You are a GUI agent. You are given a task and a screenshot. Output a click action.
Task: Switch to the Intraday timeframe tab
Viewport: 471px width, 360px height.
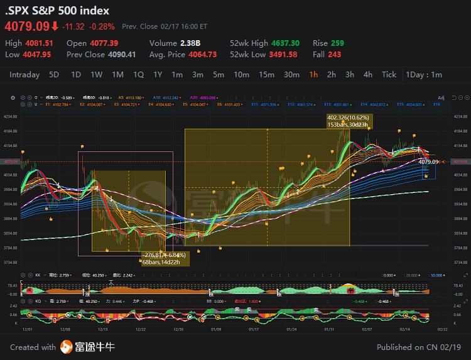coord(24,74)
